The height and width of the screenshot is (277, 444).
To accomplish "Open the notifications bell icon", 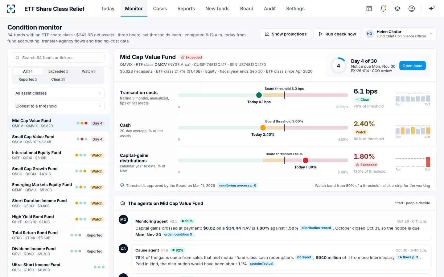I will click(383, 9).
